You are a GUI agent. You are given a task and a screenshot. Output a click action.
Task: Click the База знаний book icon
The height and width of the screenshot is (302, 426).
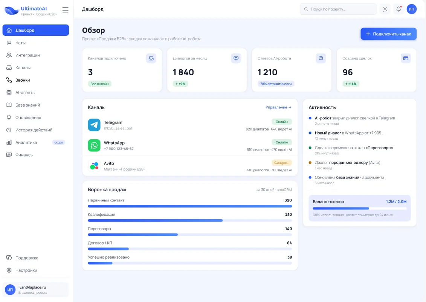[x=9, y=105]
